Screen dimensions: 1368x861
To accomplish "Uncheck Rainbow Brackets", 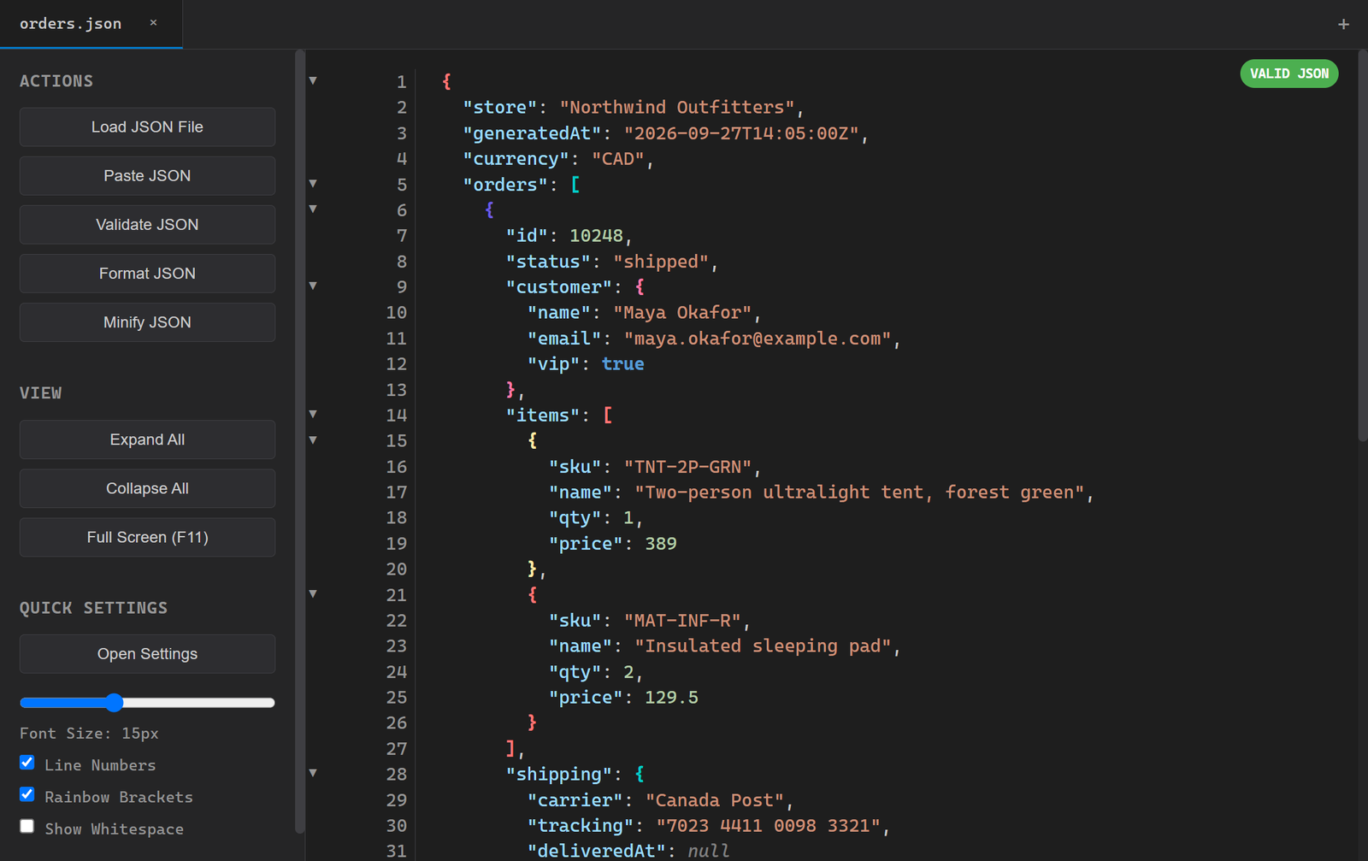I will pyautogui.click(x=27, y=794).
